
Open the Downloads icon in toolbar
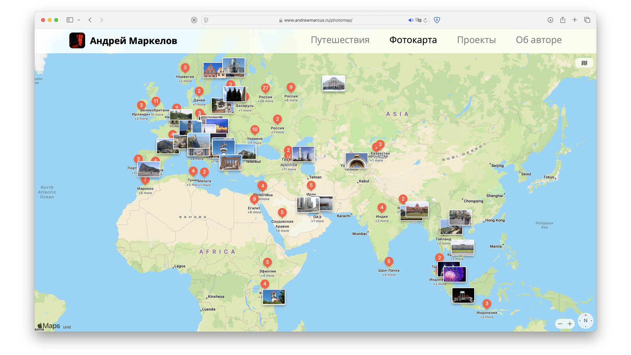[x=550, y=20]
